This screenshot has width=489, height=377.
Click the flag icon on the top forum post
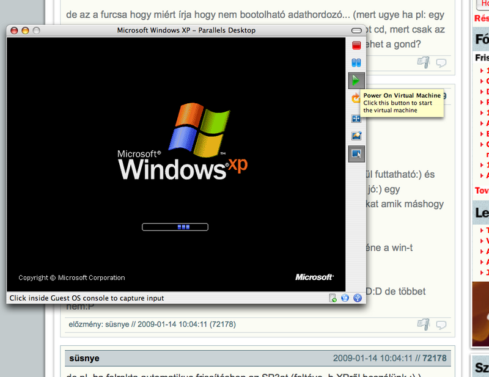point(423,62)
